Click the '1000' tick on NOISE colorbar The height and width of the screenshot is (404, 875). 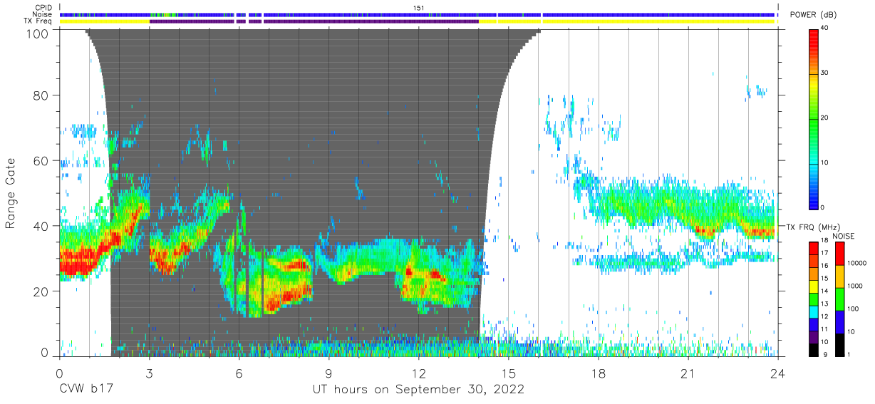[856, 286]
